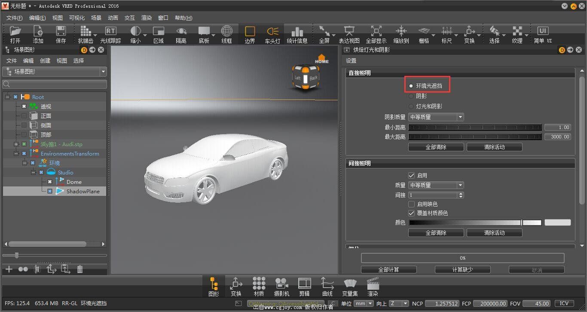
Task: Toggle the 标尺 ruler toolbar icon
Action: point(447,31)
